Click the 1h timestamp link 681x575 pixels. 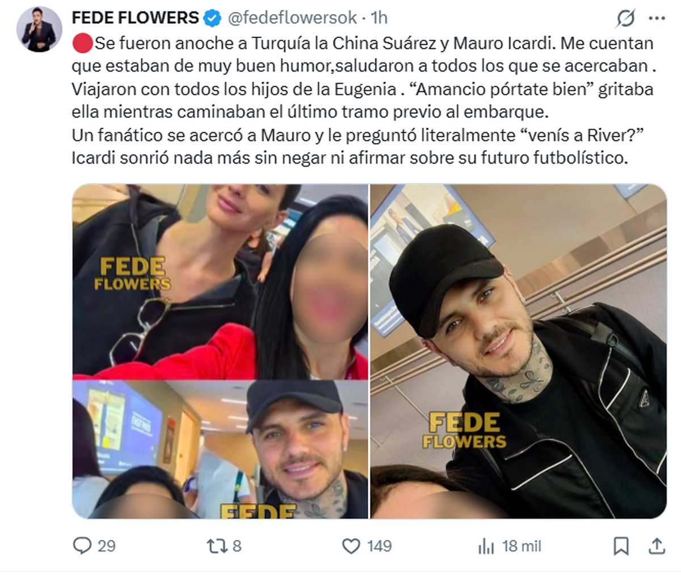(379, 18)
